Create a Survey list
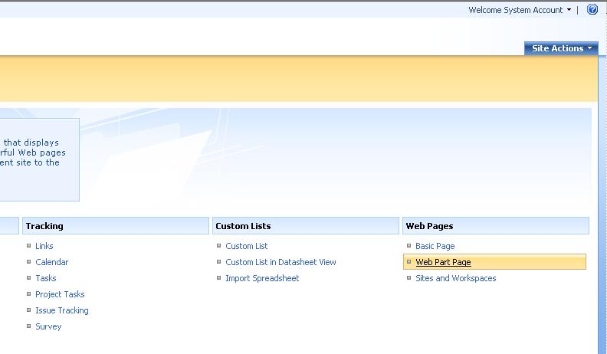The height and width of the screenshot is (354, 607). 48,326
